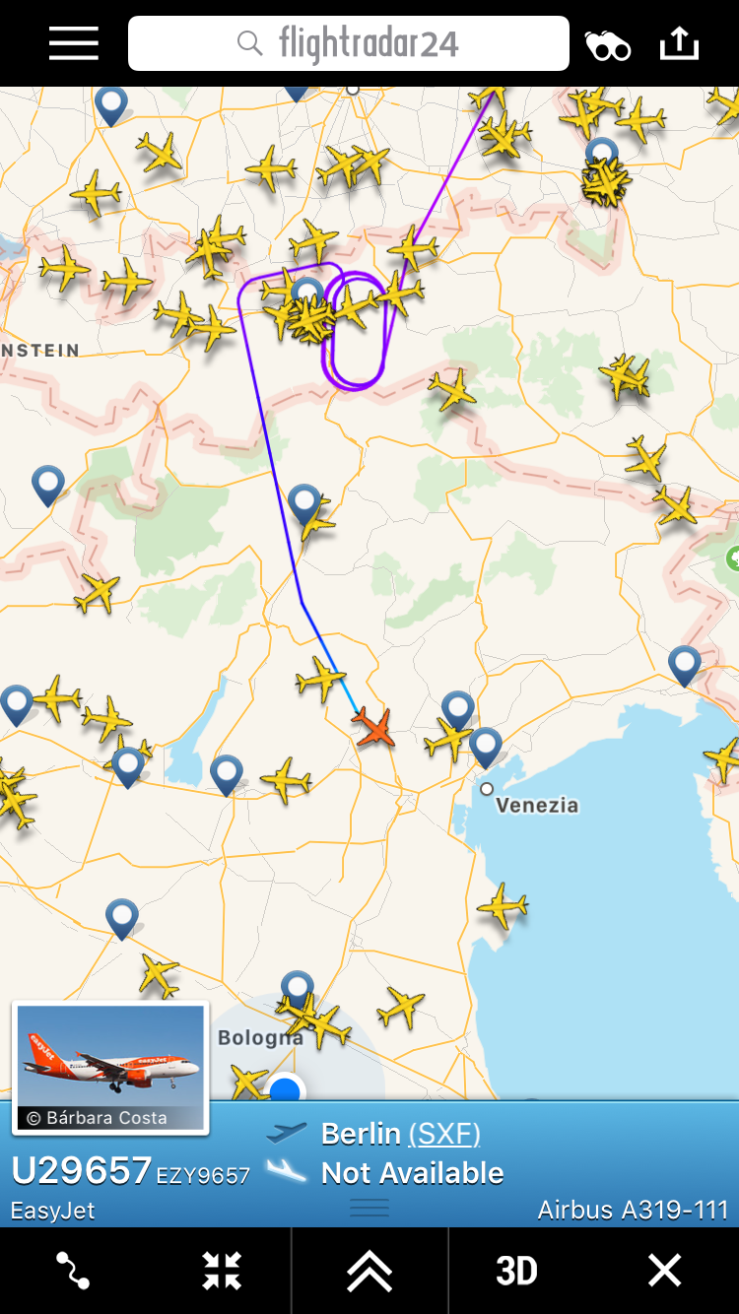Expand flight details with double chevron
The height and width of the screenshot is (1314, 739).
click(x=369, y=1271)
